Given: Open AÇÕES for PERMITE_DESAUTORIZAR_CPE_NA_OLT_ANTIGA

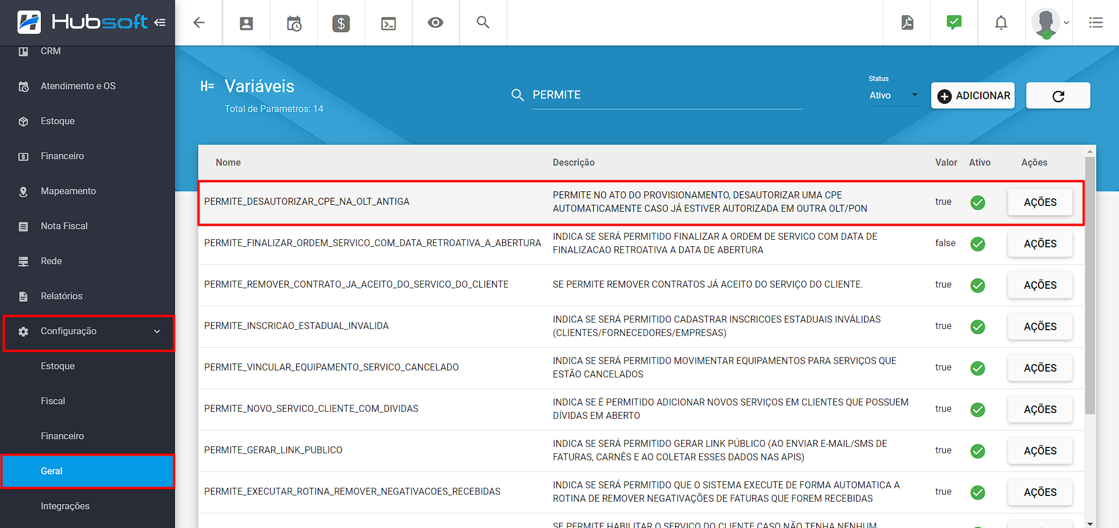Looking at the screenshot, I should 1040,202.
